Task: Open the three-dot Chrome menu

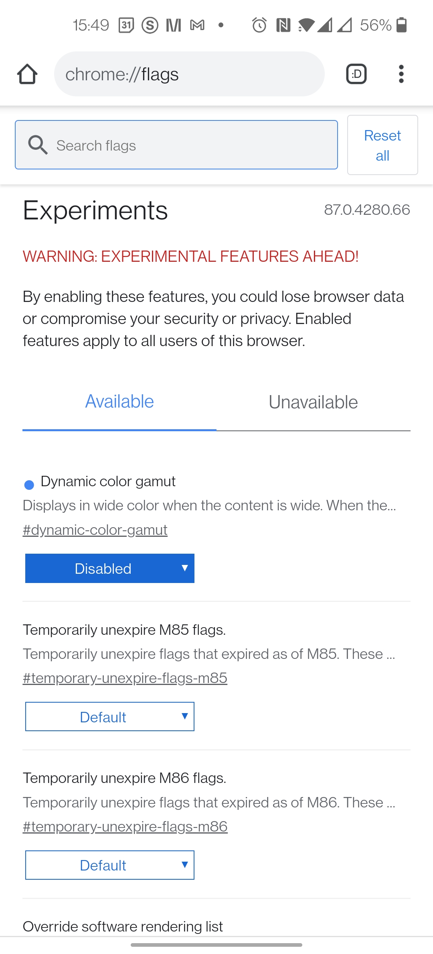Action: tap(401, 74)
